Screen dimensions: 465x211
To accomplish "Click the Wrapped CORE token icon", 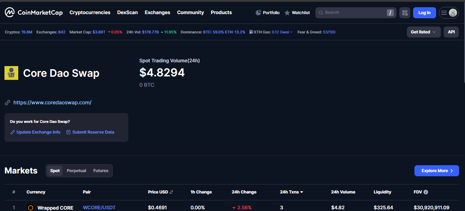I will (31, 208).
